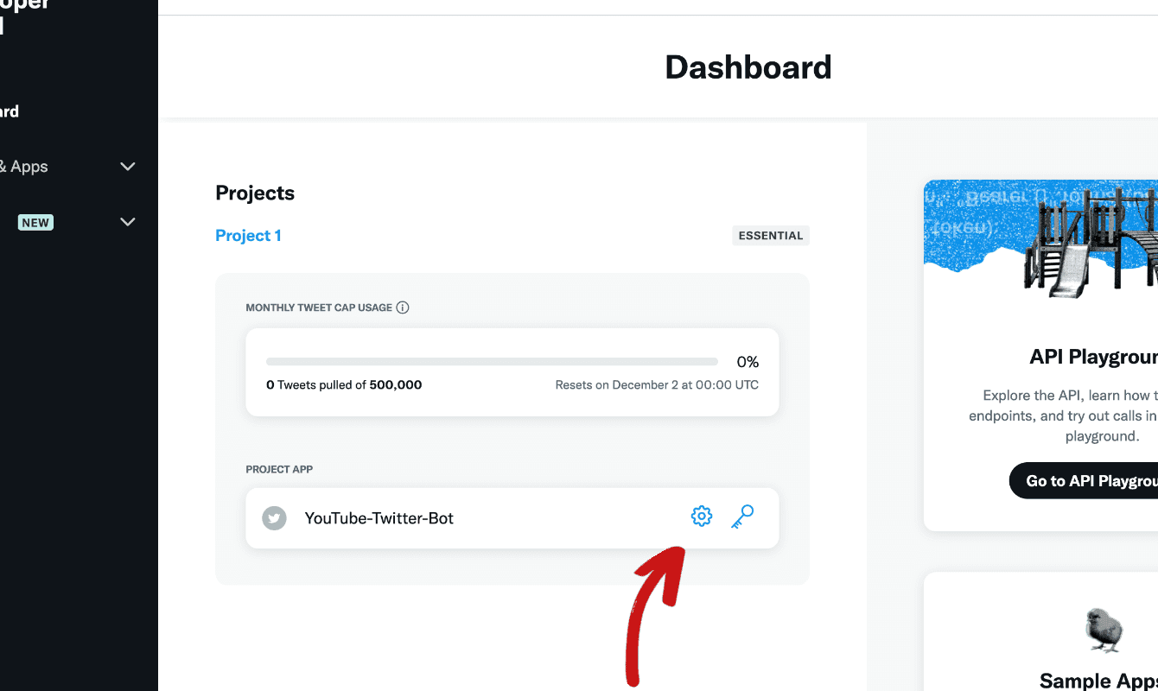Expand the sidebar section marked NEW

(128, 222)
